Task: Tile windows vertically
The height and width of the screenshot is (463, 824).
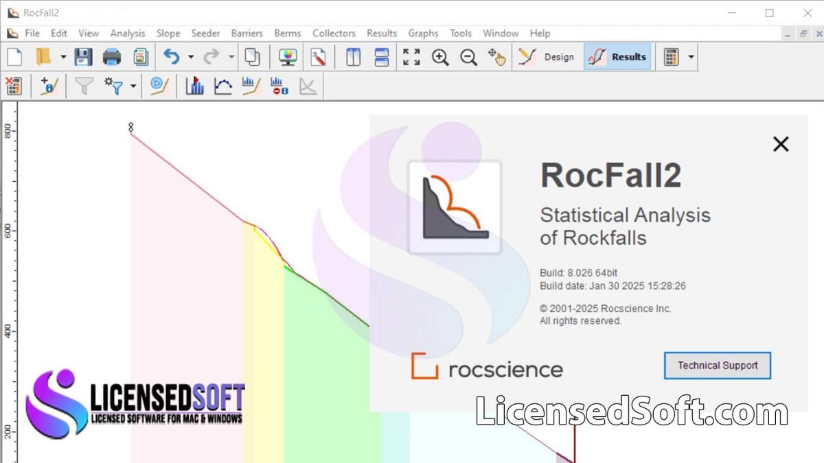Action: click(353, 57)
